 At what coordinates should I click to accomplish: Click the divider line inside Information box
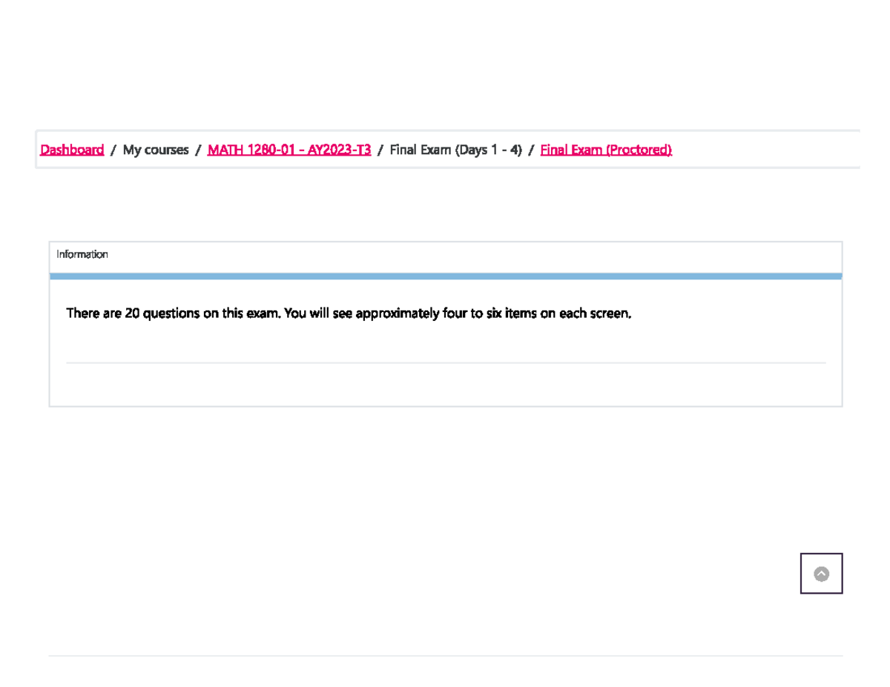click(445, 363)
